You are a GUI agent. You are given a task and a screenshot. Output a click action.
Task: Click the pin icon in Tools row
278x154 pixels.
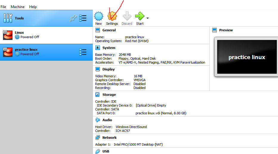(x=73, y=18)
